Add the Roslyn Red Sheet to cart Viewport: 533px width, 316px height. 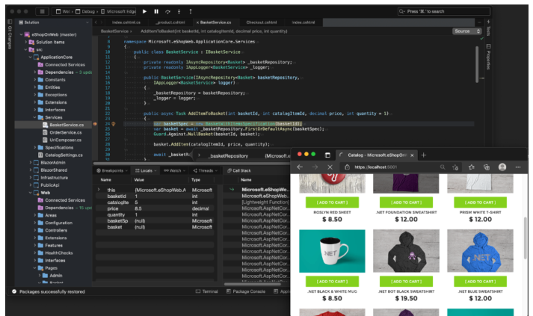click(332, 202)
